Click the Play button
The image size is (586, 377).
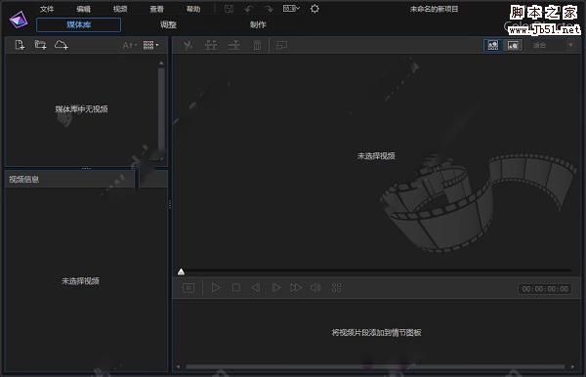pyautogui.click(x=216, y=288)
